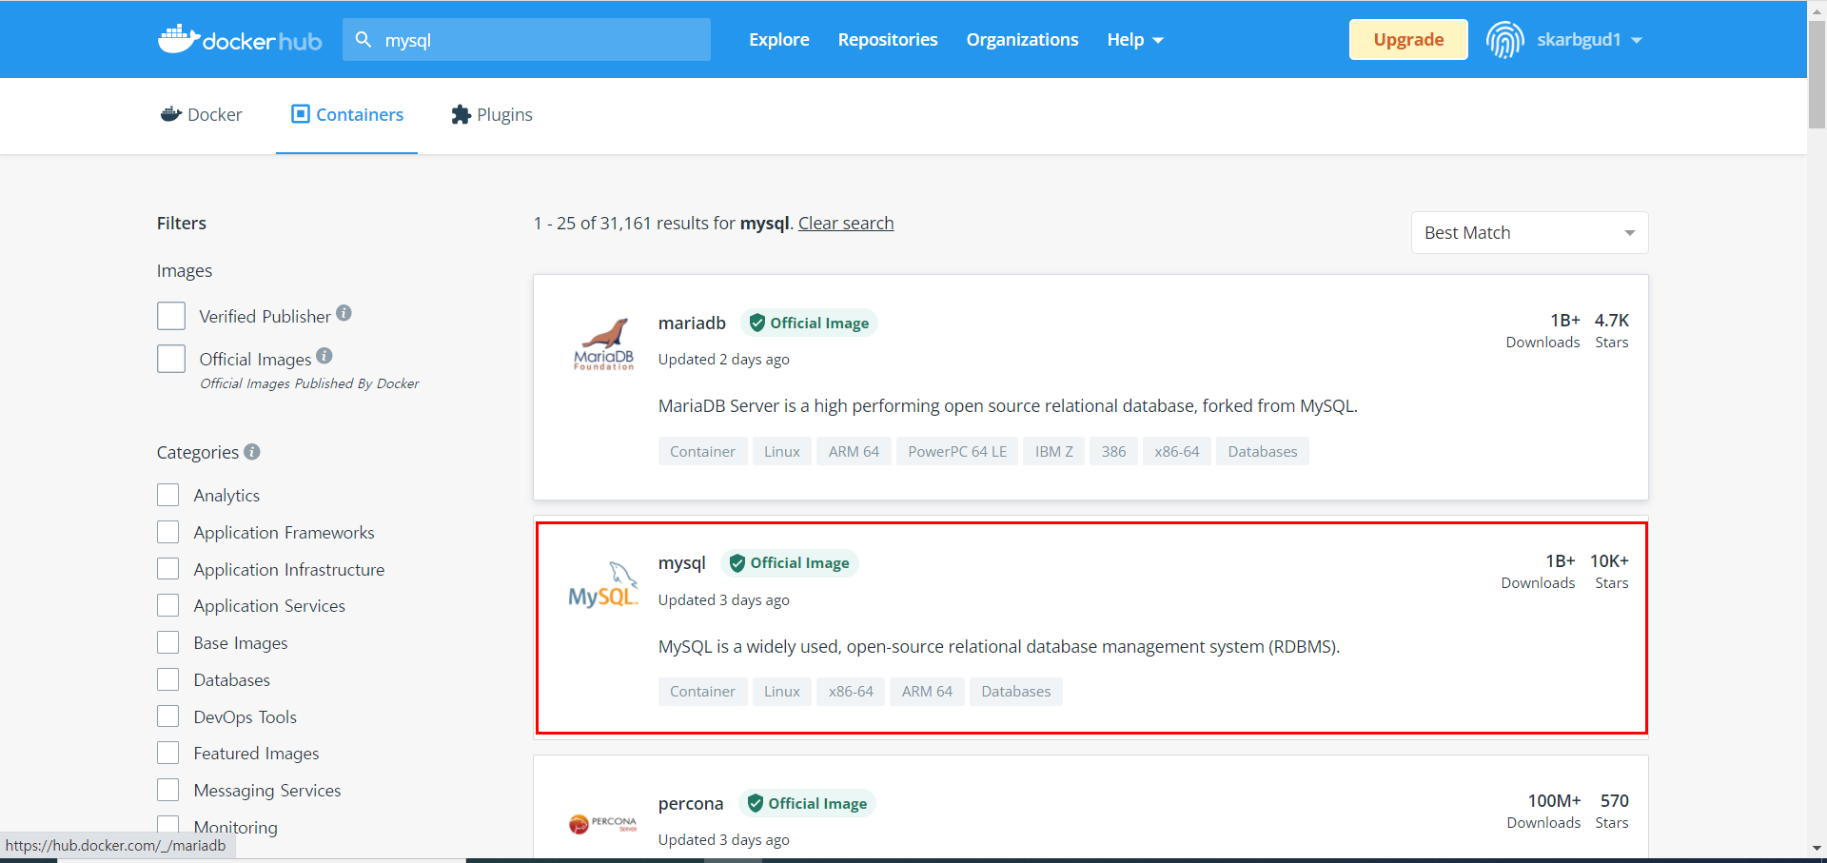Click percona 100M+ Downloads count
The width and height of the screenshot is (1827, 863).
[x=1544, y=811]
